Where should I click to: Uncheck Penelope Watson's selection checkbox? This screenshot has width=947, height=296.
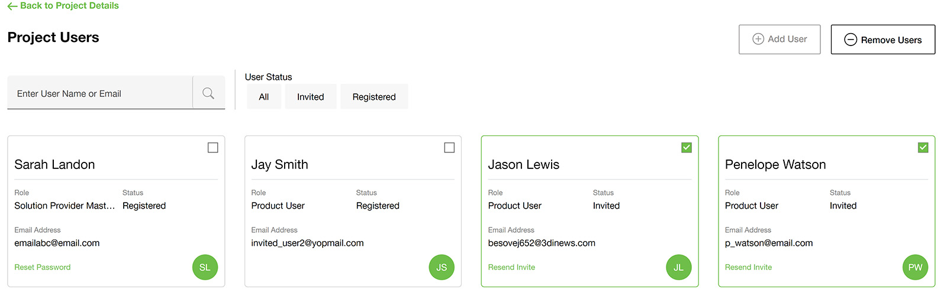[923, 148]
